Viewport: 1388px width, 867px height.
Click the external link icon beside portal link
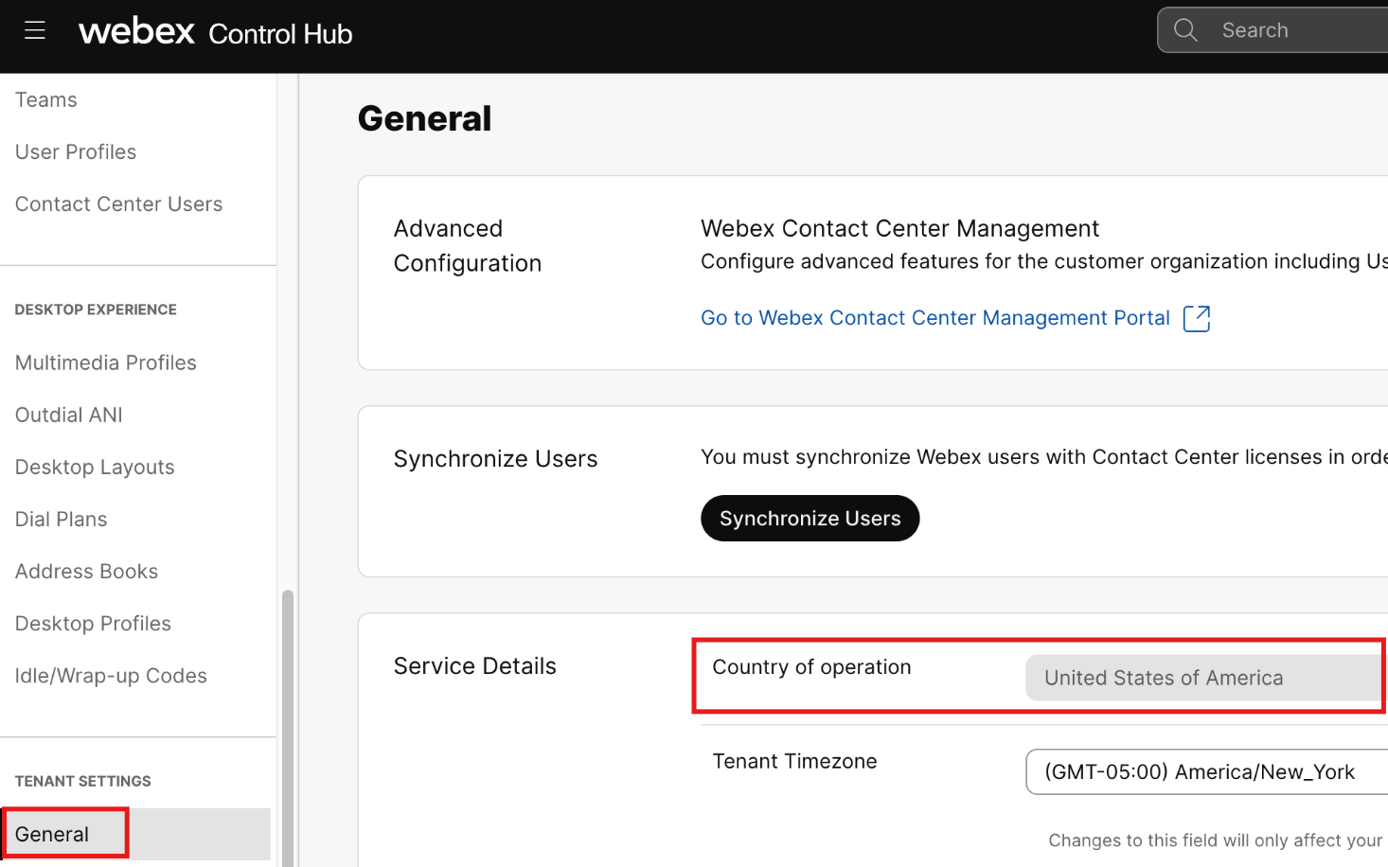click(x=1197, y=319)
